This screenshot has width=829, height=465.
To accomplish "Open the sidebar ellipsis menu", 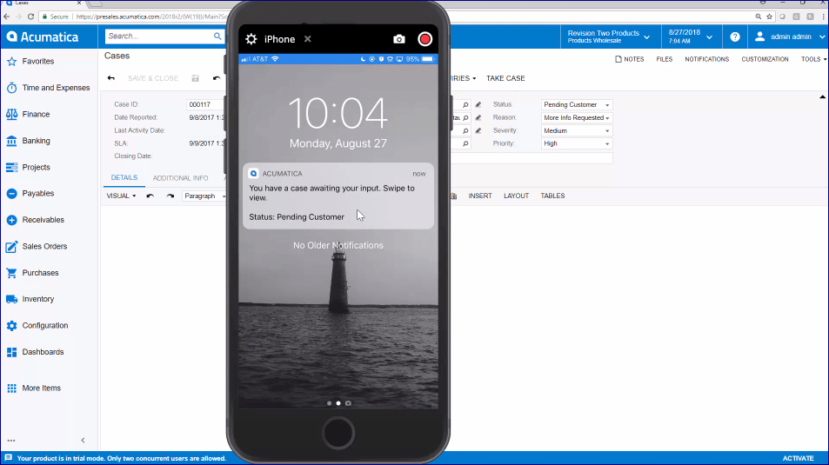I will (x=11, y=440).
